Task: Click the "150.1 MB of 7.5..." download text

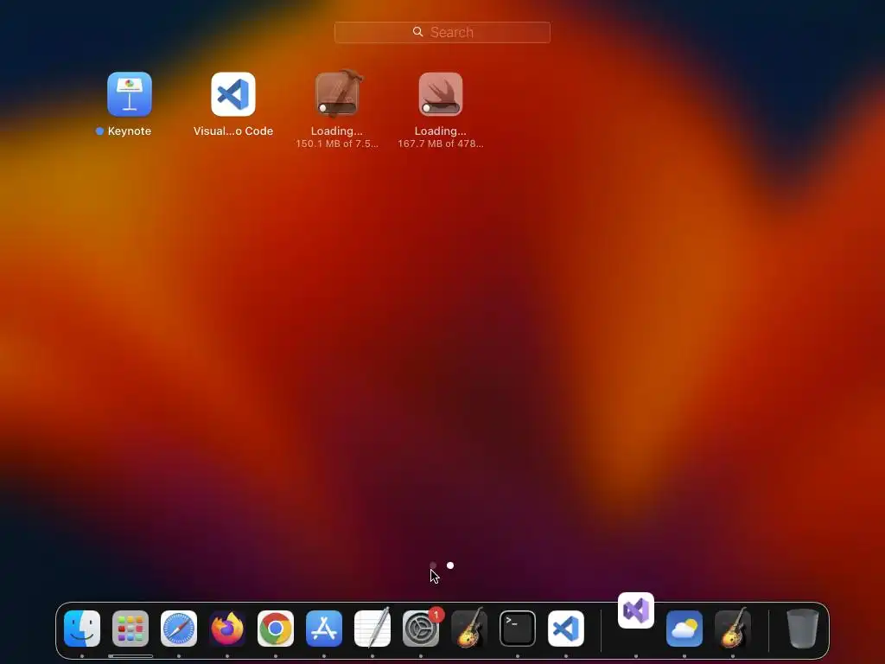Action: tap(337, 144)
